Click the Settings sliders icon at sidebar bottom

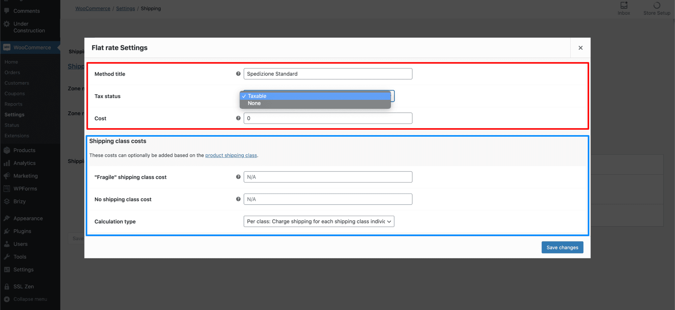[x=7, y=269]
